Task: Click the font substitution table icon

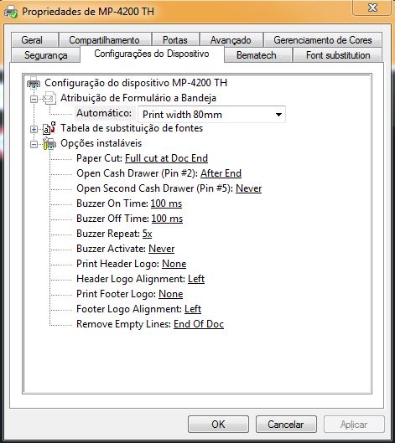Action: (x=49, y=129)
